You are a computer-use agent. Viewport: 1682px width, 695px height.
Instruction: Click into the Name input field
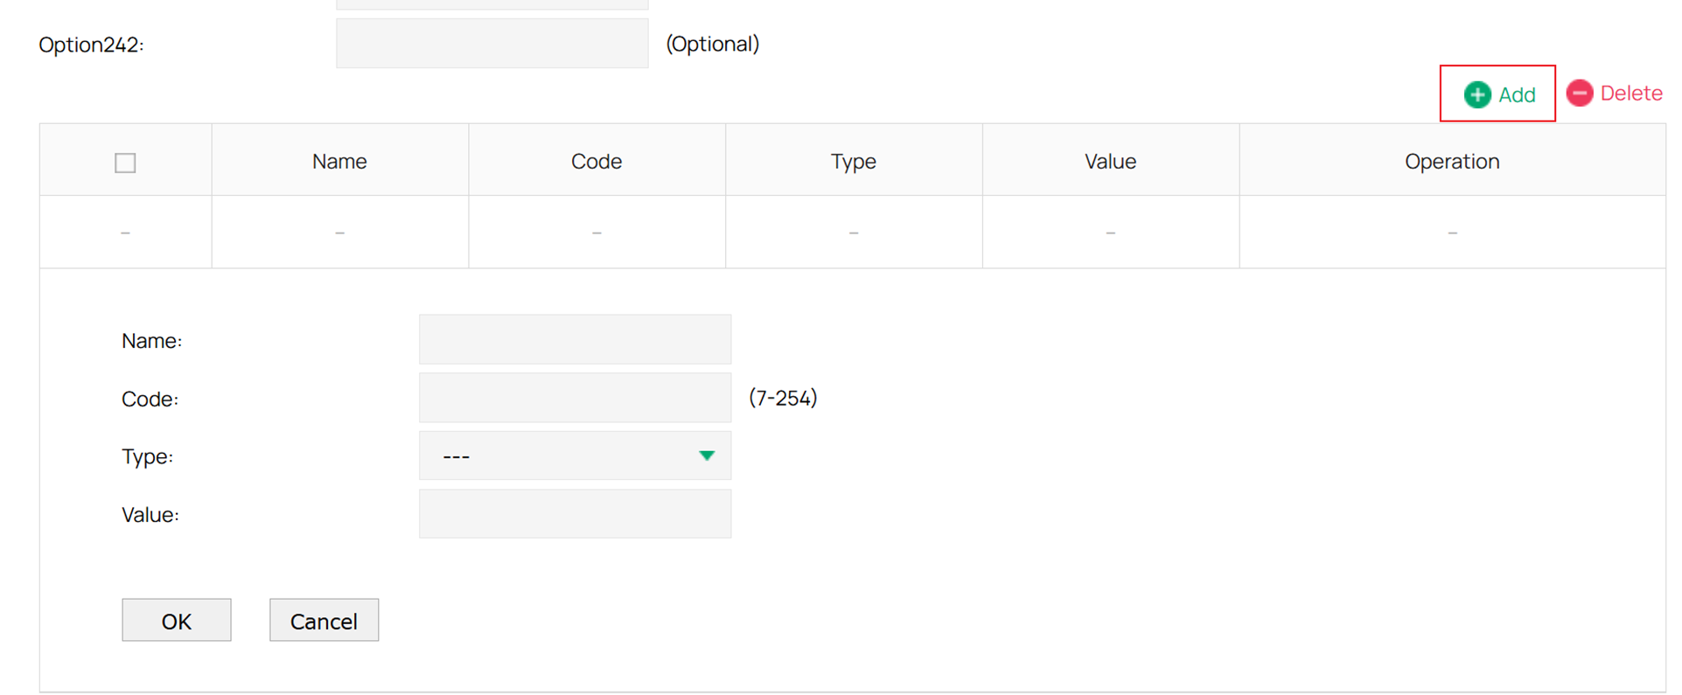575,339
